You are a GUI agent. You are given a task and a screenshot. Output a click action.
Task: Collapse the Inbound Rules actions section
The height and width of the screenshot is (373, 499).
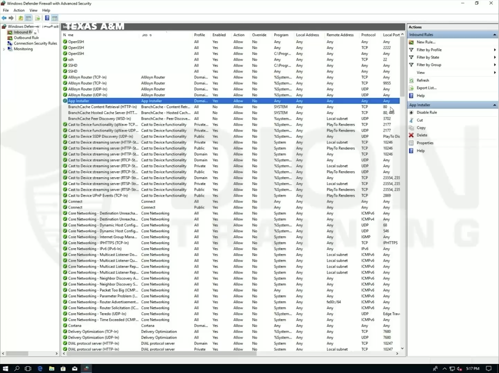point(495,35)
